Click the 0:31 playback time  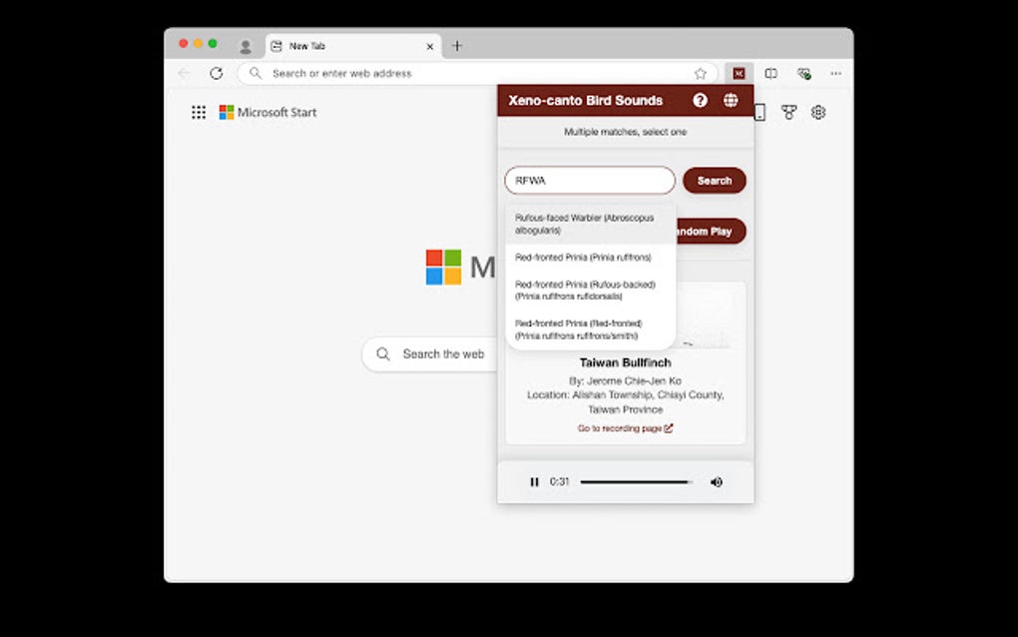click(x=559, y=482)
